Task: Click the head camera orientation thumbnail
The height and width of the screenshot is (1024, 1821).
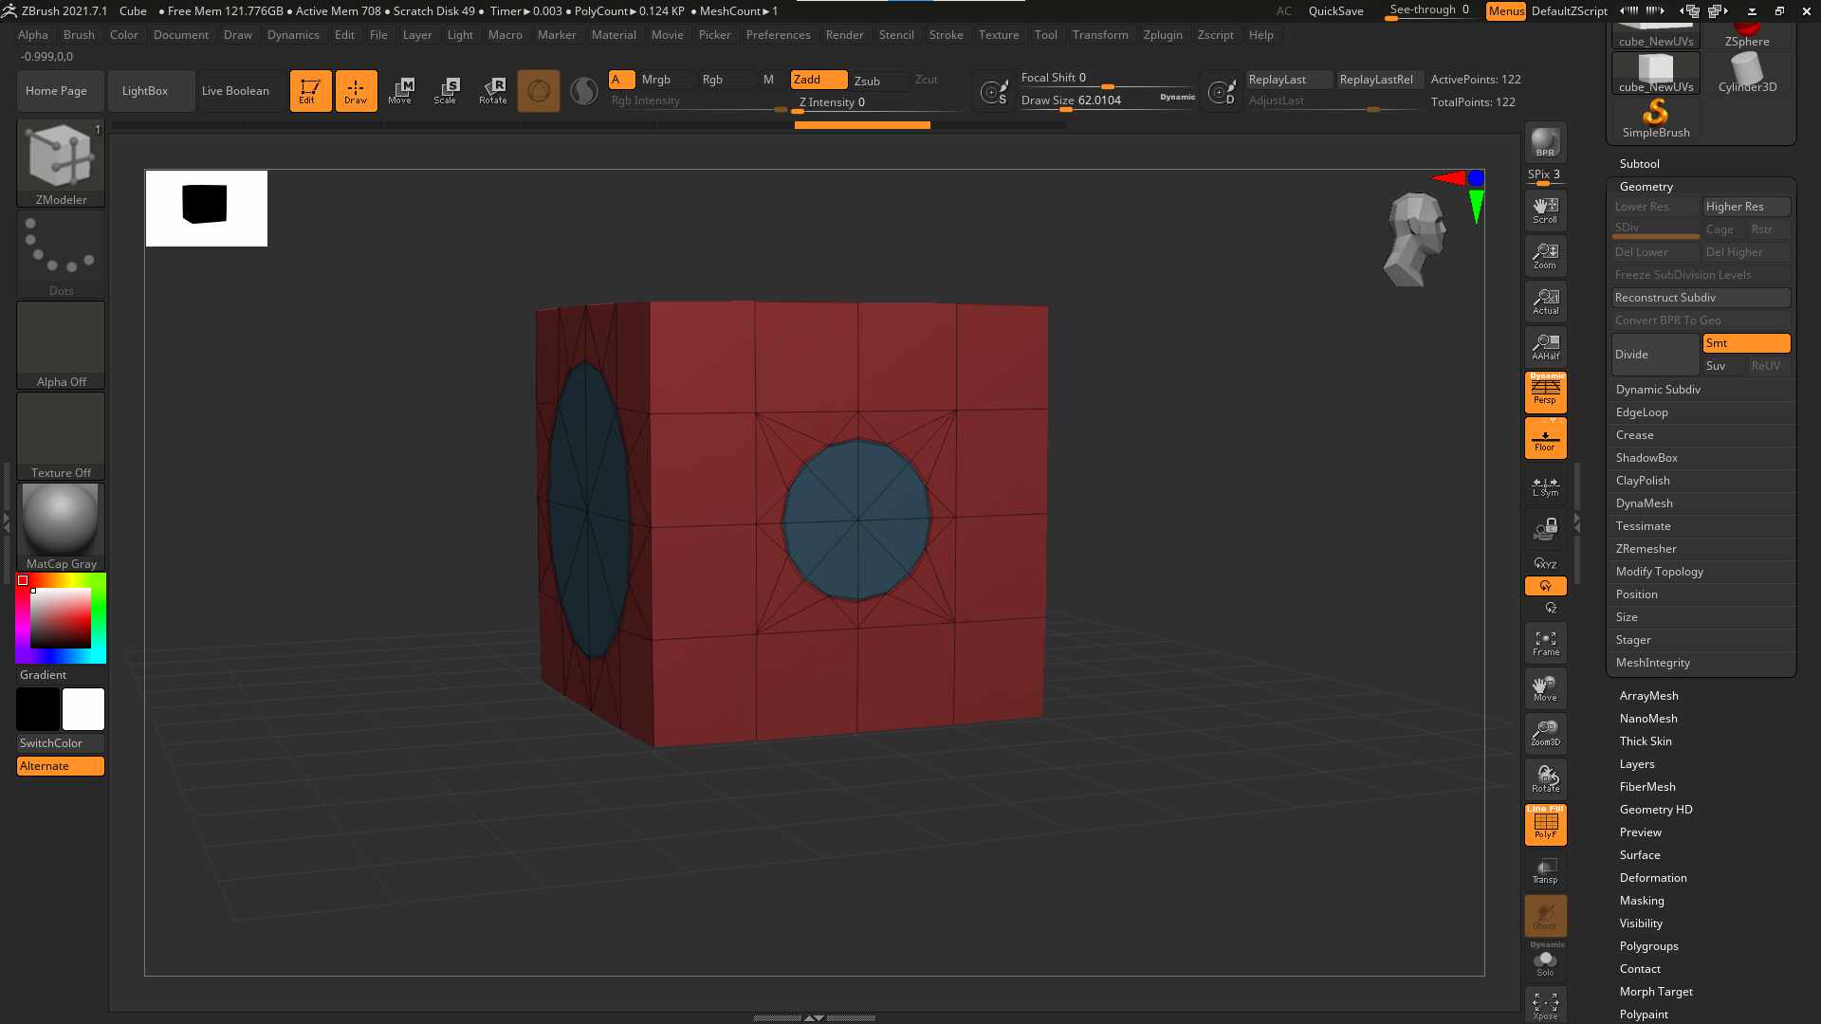Action: 1416,239
